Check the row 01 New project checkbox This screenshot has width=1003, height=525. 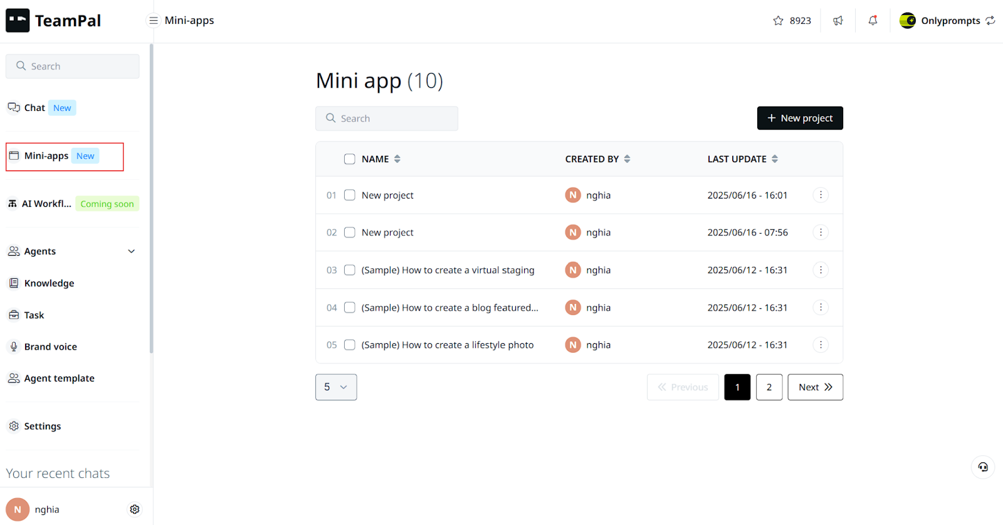[x=350, y=195]
